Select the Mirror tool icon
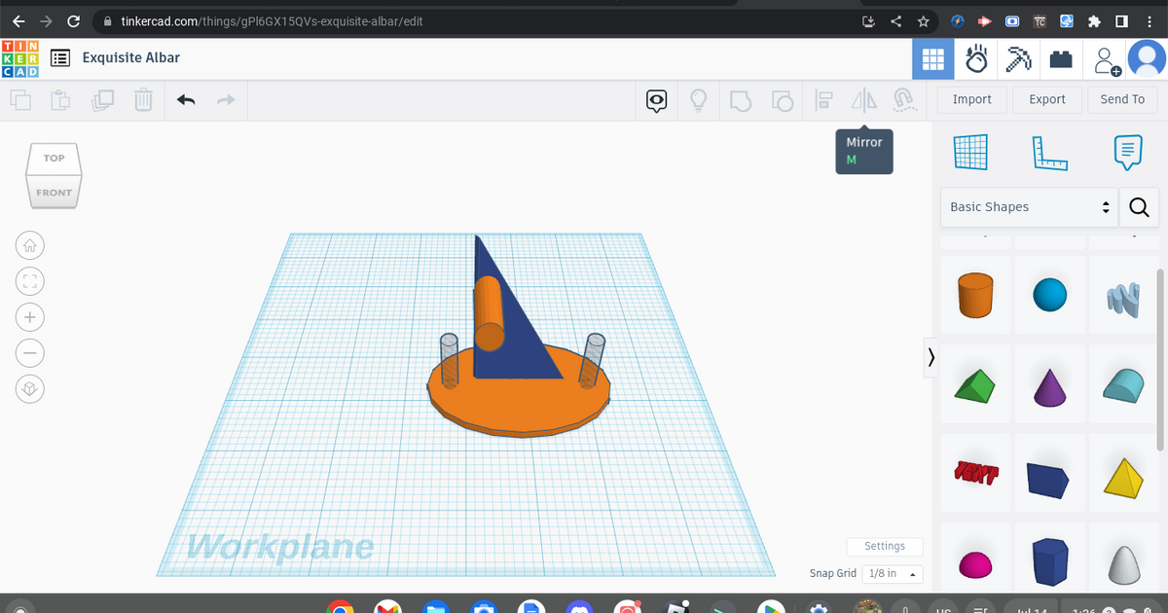 [x=863, y=99]
